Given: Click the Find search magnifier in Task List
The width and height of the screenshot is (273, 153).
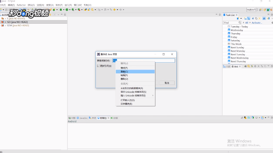Looking at the screenshot, I should pyautogui.click(x=240, y=22).
